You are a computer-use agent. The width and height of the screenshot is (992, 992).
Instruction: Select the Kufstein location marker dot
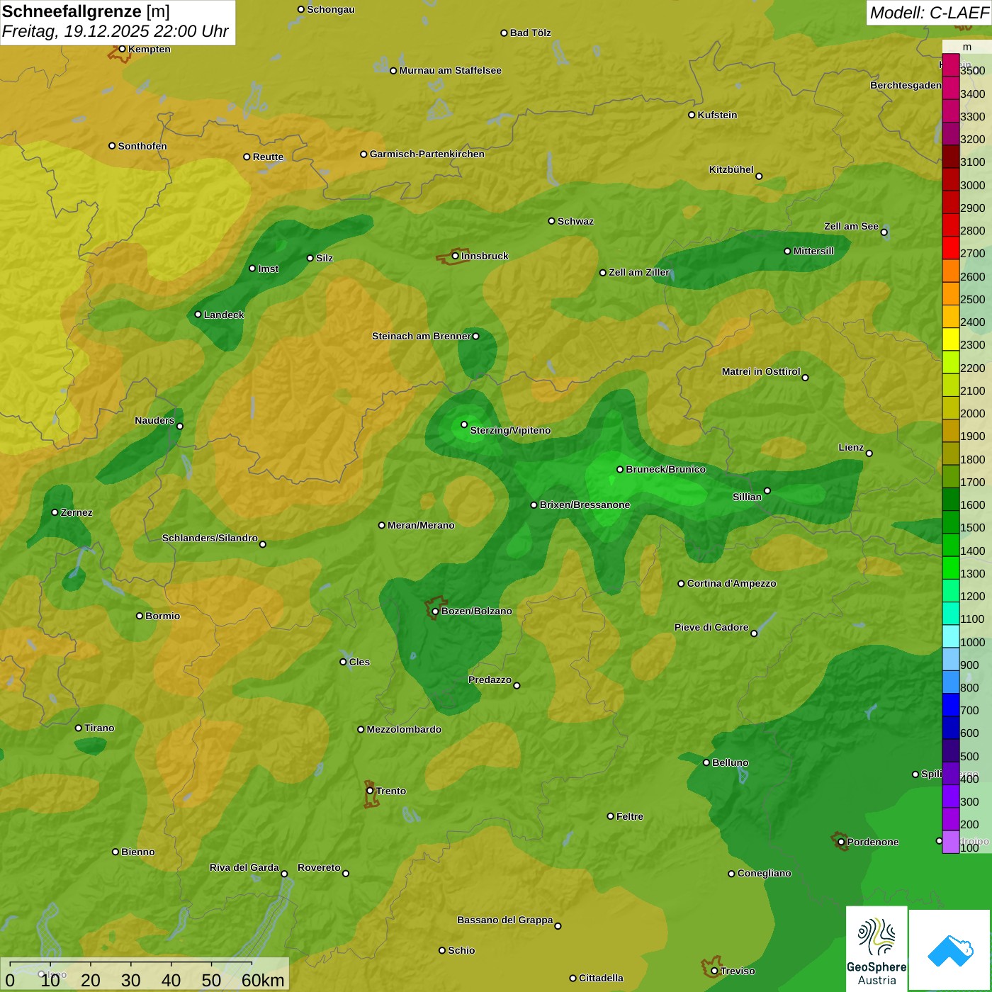692,115
